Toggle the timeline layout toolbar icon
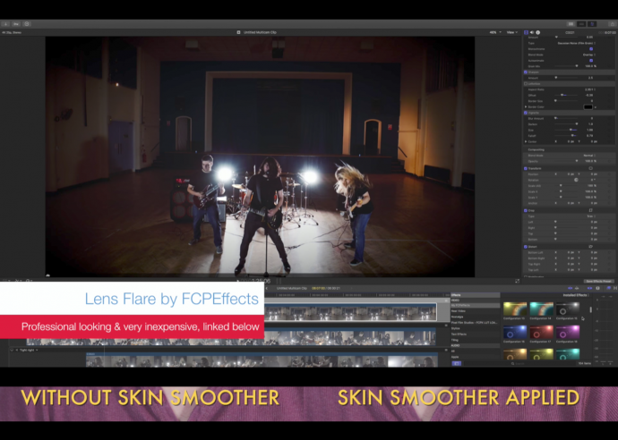The height and width of the screenshot is (440, 618). [581, 24]
